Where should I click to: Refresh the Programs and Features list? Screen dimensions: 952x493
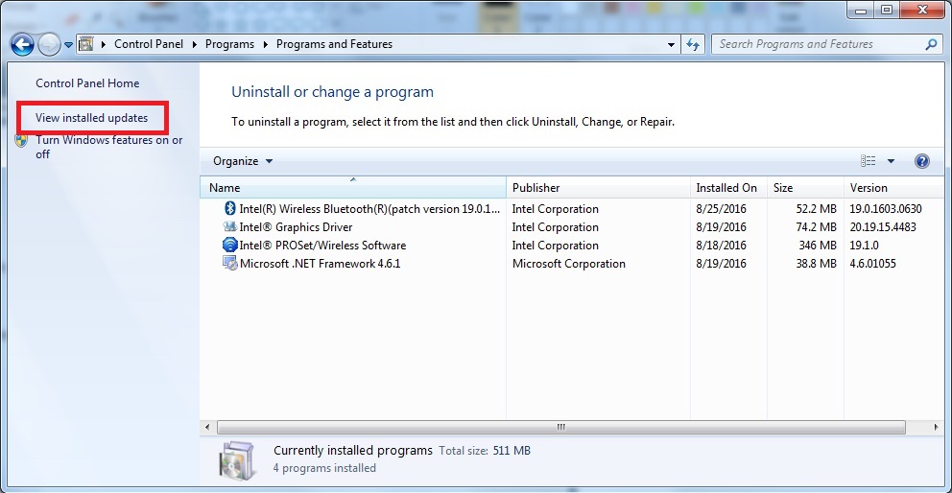click(x=692, y=44)
